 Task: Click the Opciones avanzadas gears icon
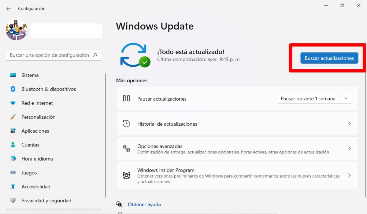[126, 149]
